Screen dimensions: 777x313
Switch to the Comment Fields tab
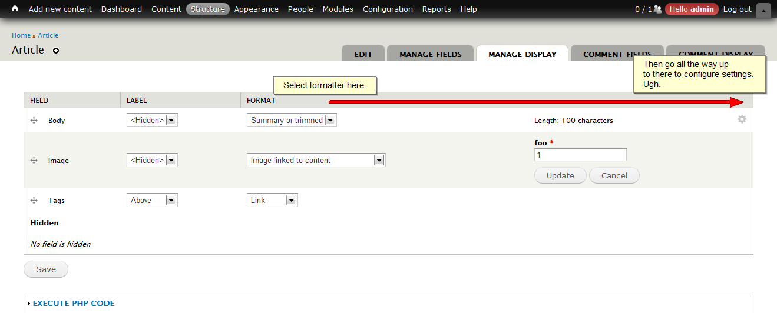(617, 54)
